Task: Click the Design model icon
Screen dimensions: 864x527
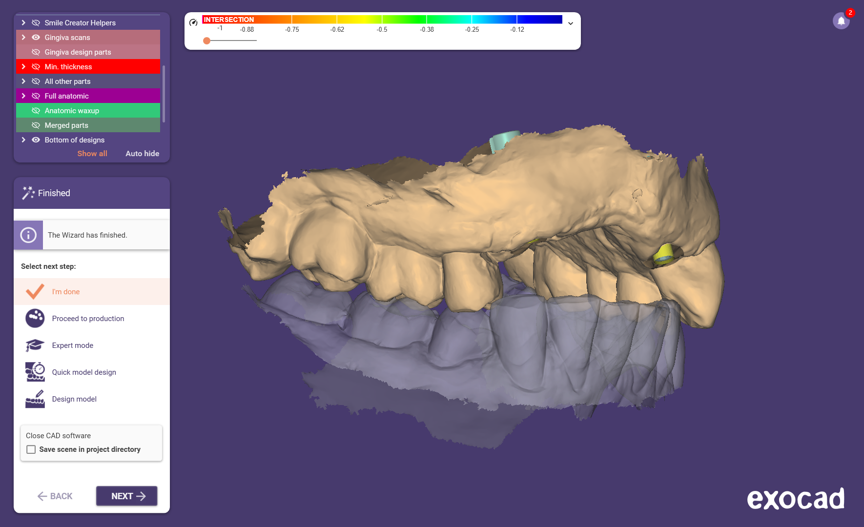Action: 35,399
